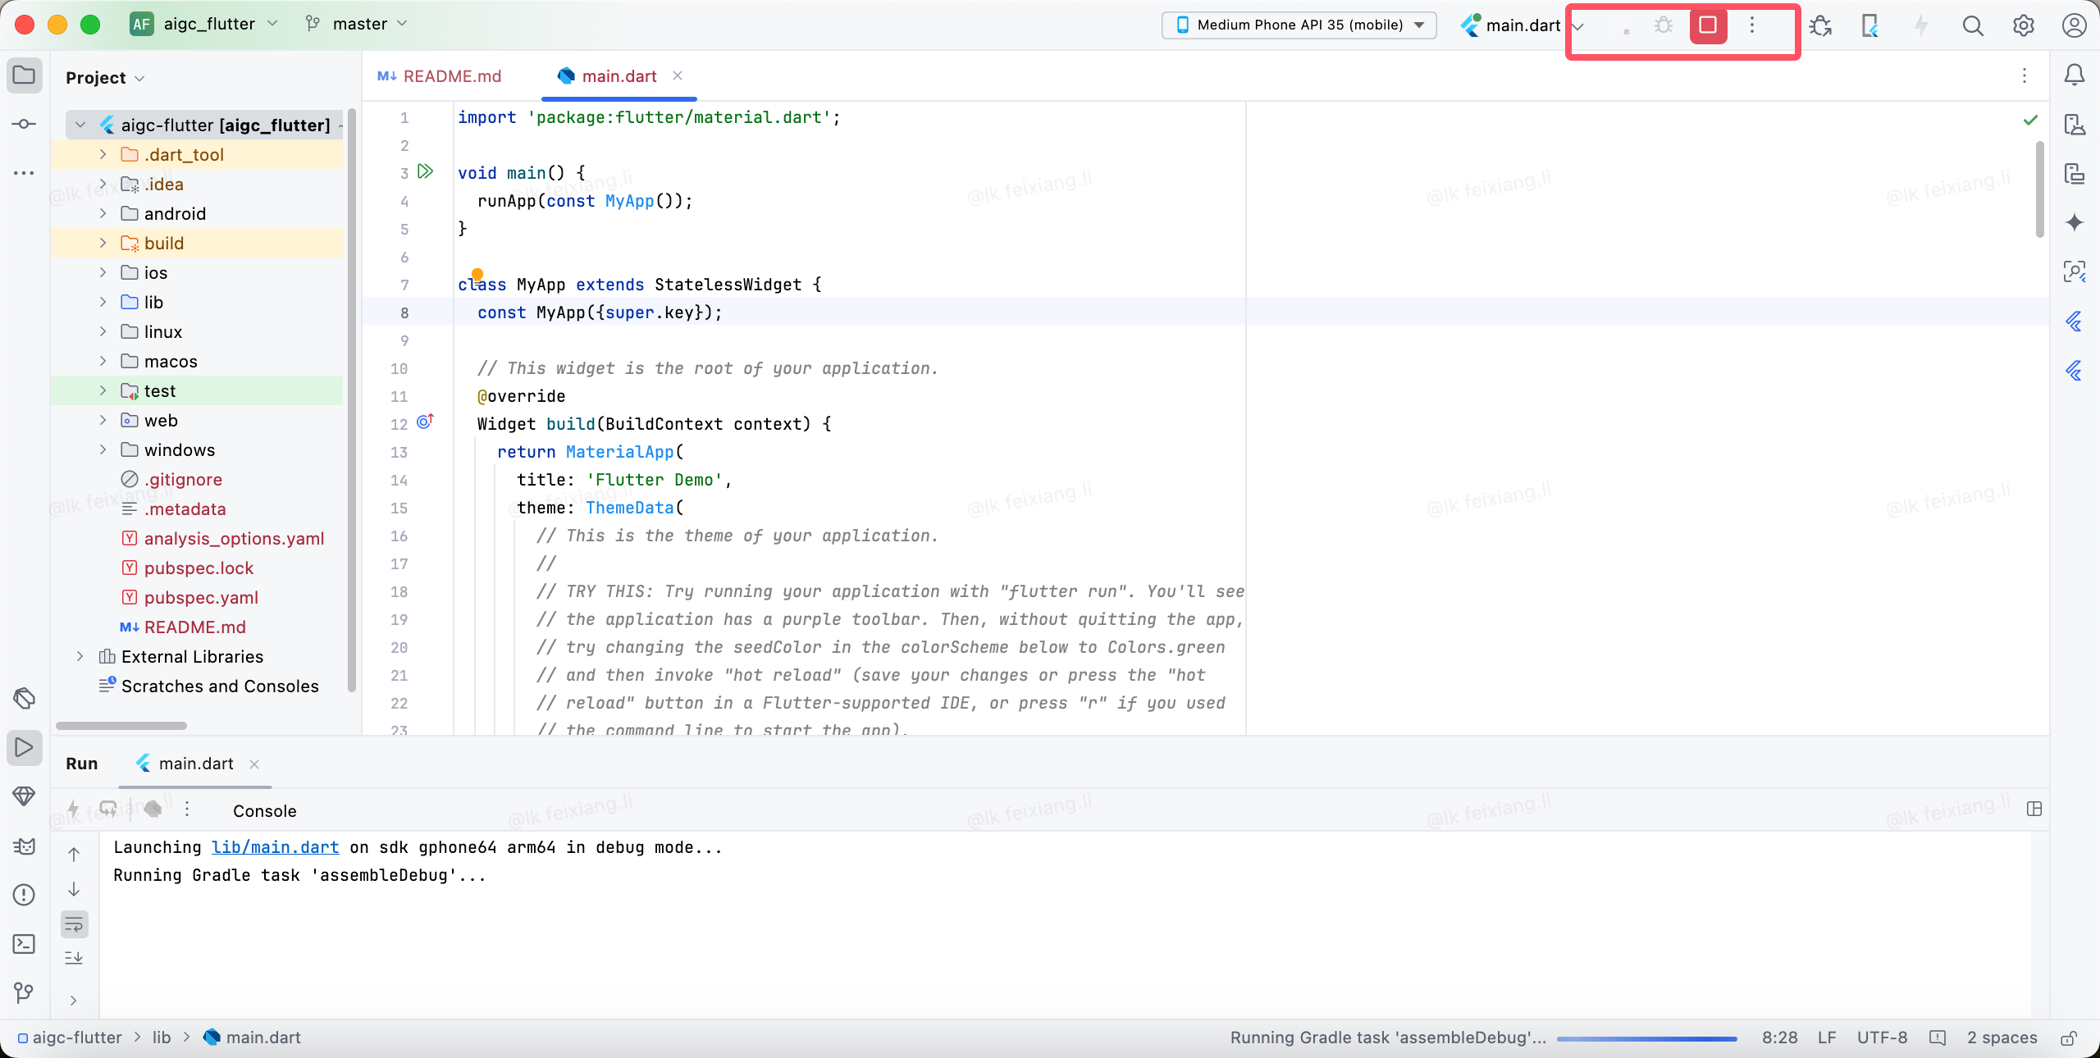The width and height of the screenshot is (2100, 1058).
Task: Open the Problems tool window icon
Action: click(x=24, y=894)
